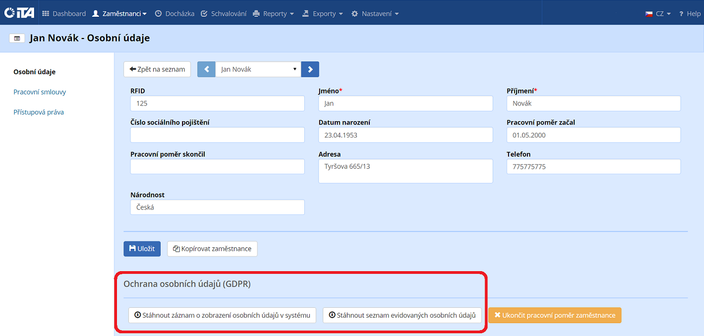Click into the Číslo sociálního pojištění field
This screenshot has width=704, height=336.
217,135
